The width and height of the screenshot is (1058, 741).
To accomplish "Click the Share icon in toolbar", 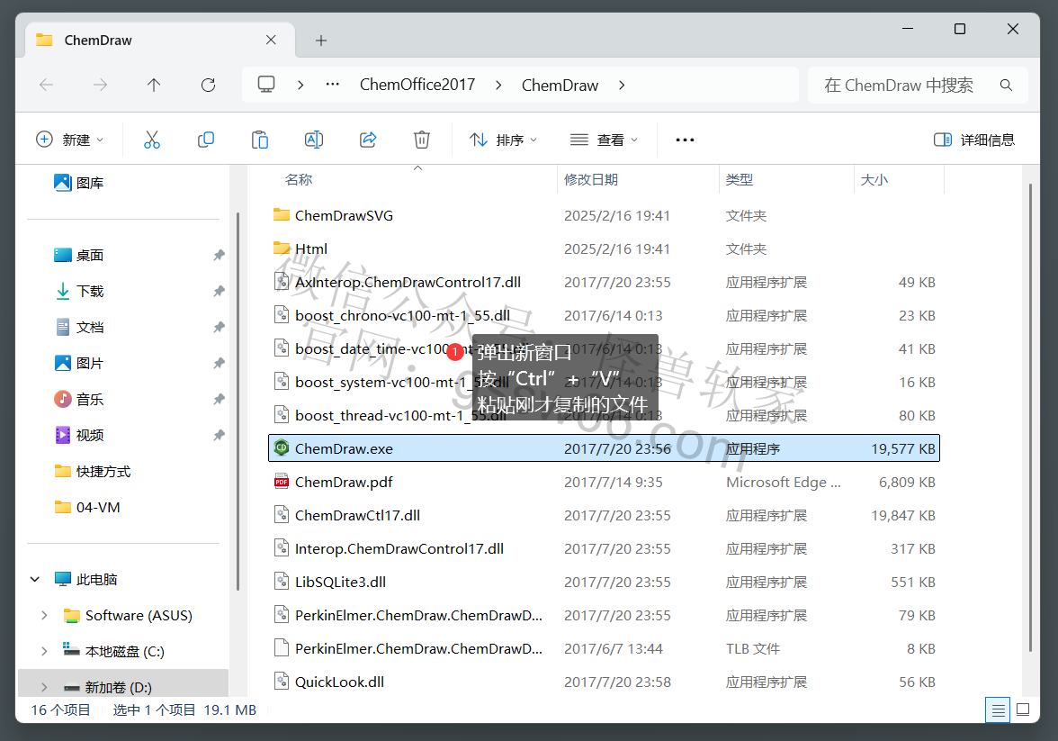I will (368, 140).
